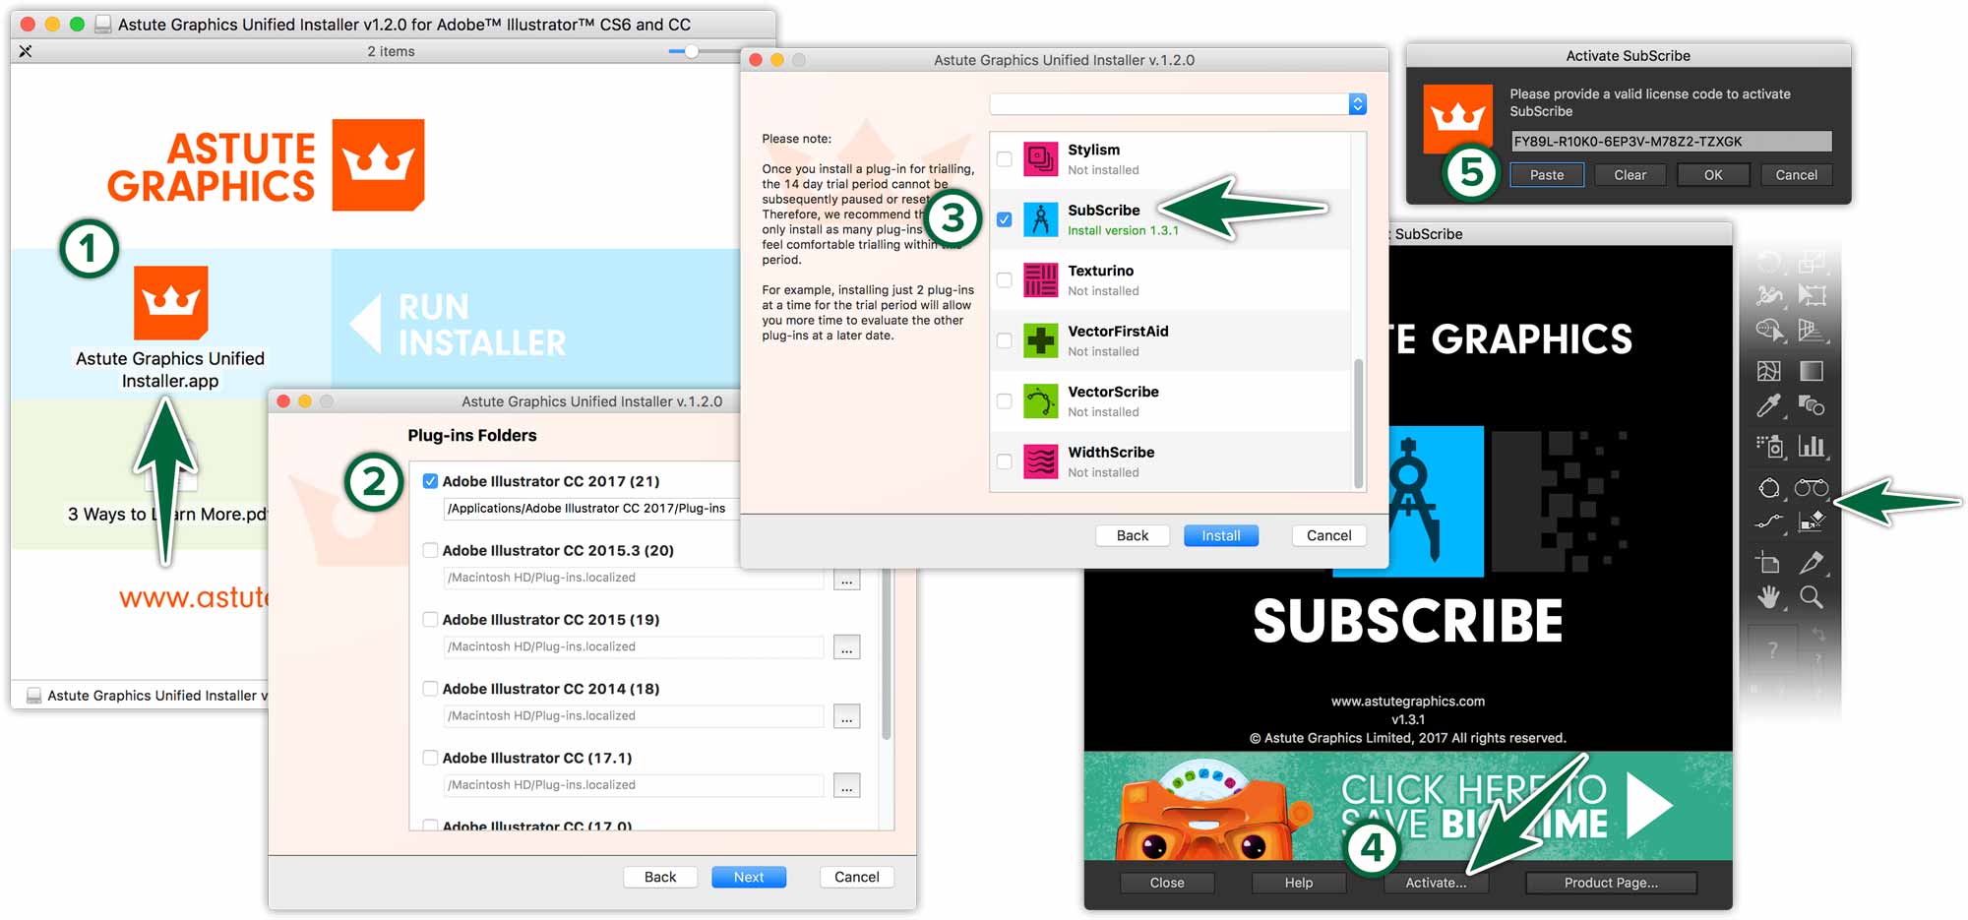Click the SubScribe compass plug-in icon

1040,219
